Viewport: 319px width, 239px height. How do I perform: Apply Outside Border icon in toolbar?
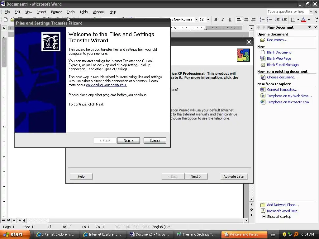pyautogui.click(x=293, y=20)
